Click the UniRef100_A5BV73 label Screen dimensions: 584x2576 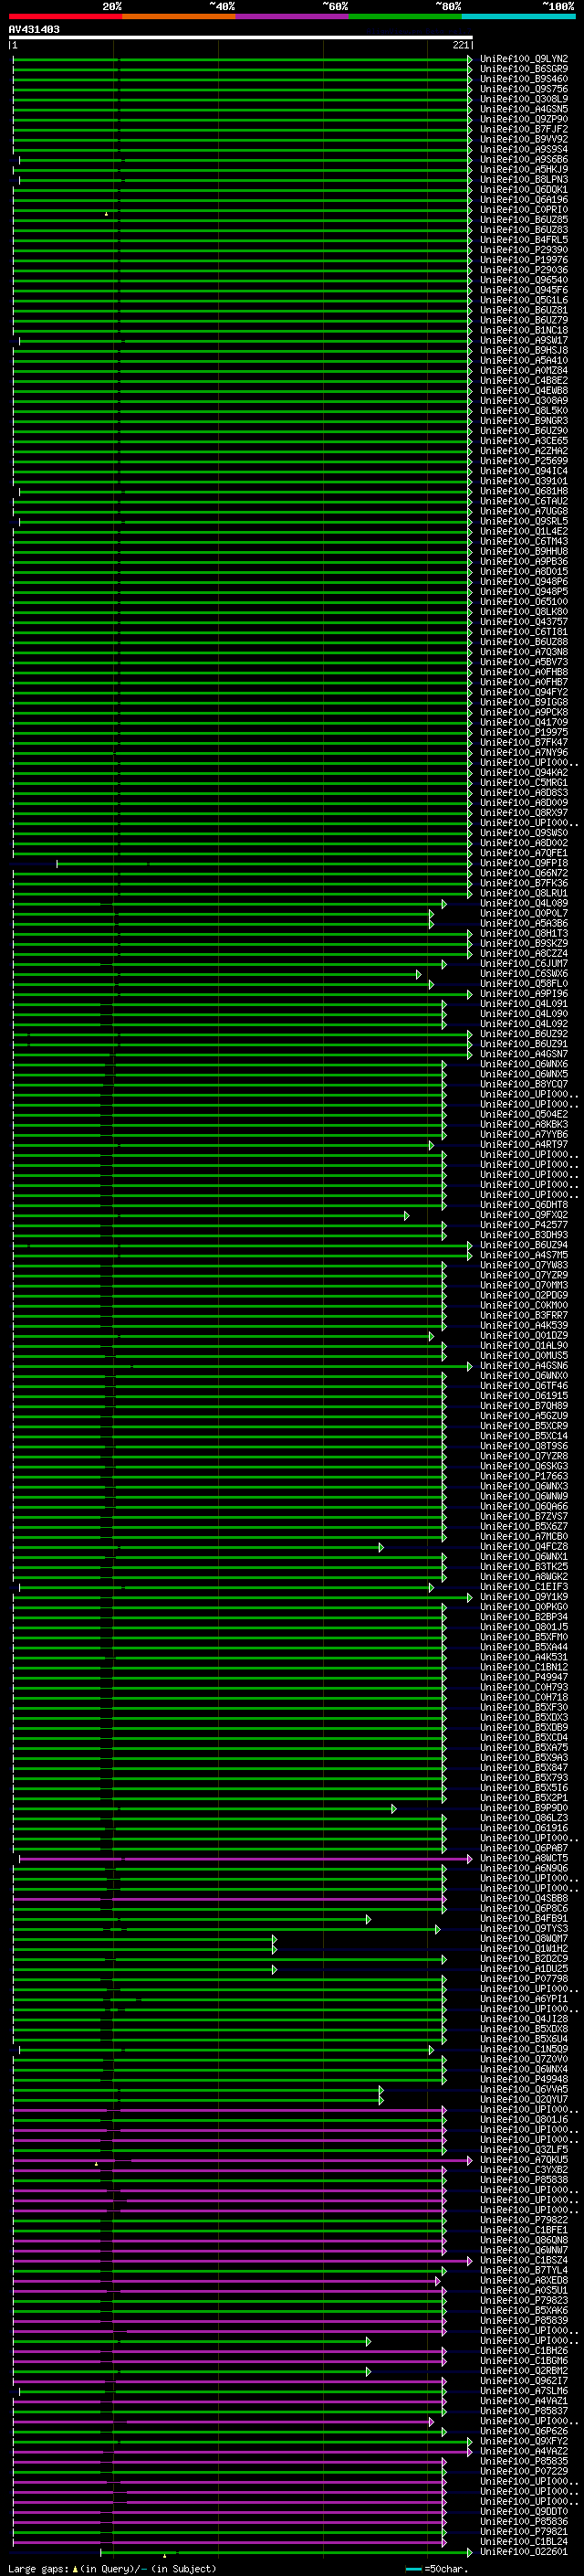524,662
